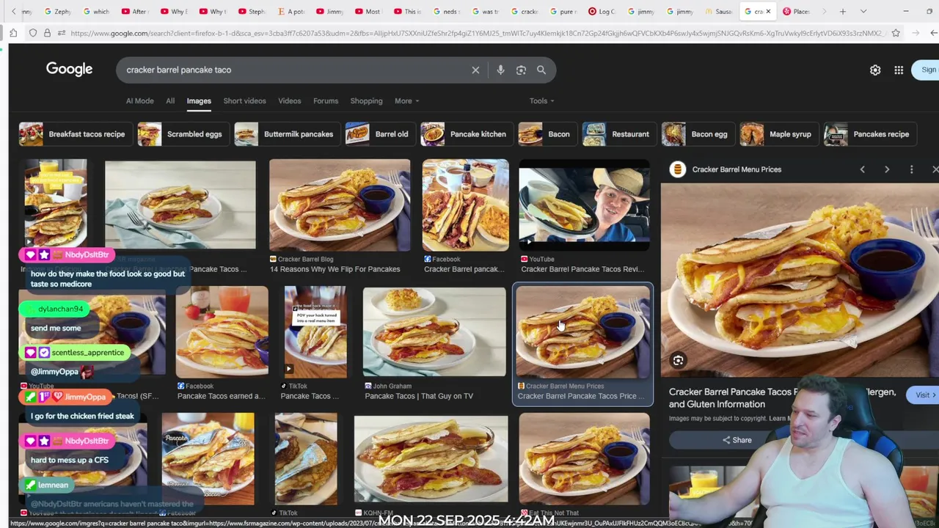Click the magnifier search button
Viewport: 939px width, 528px height.
541,70
